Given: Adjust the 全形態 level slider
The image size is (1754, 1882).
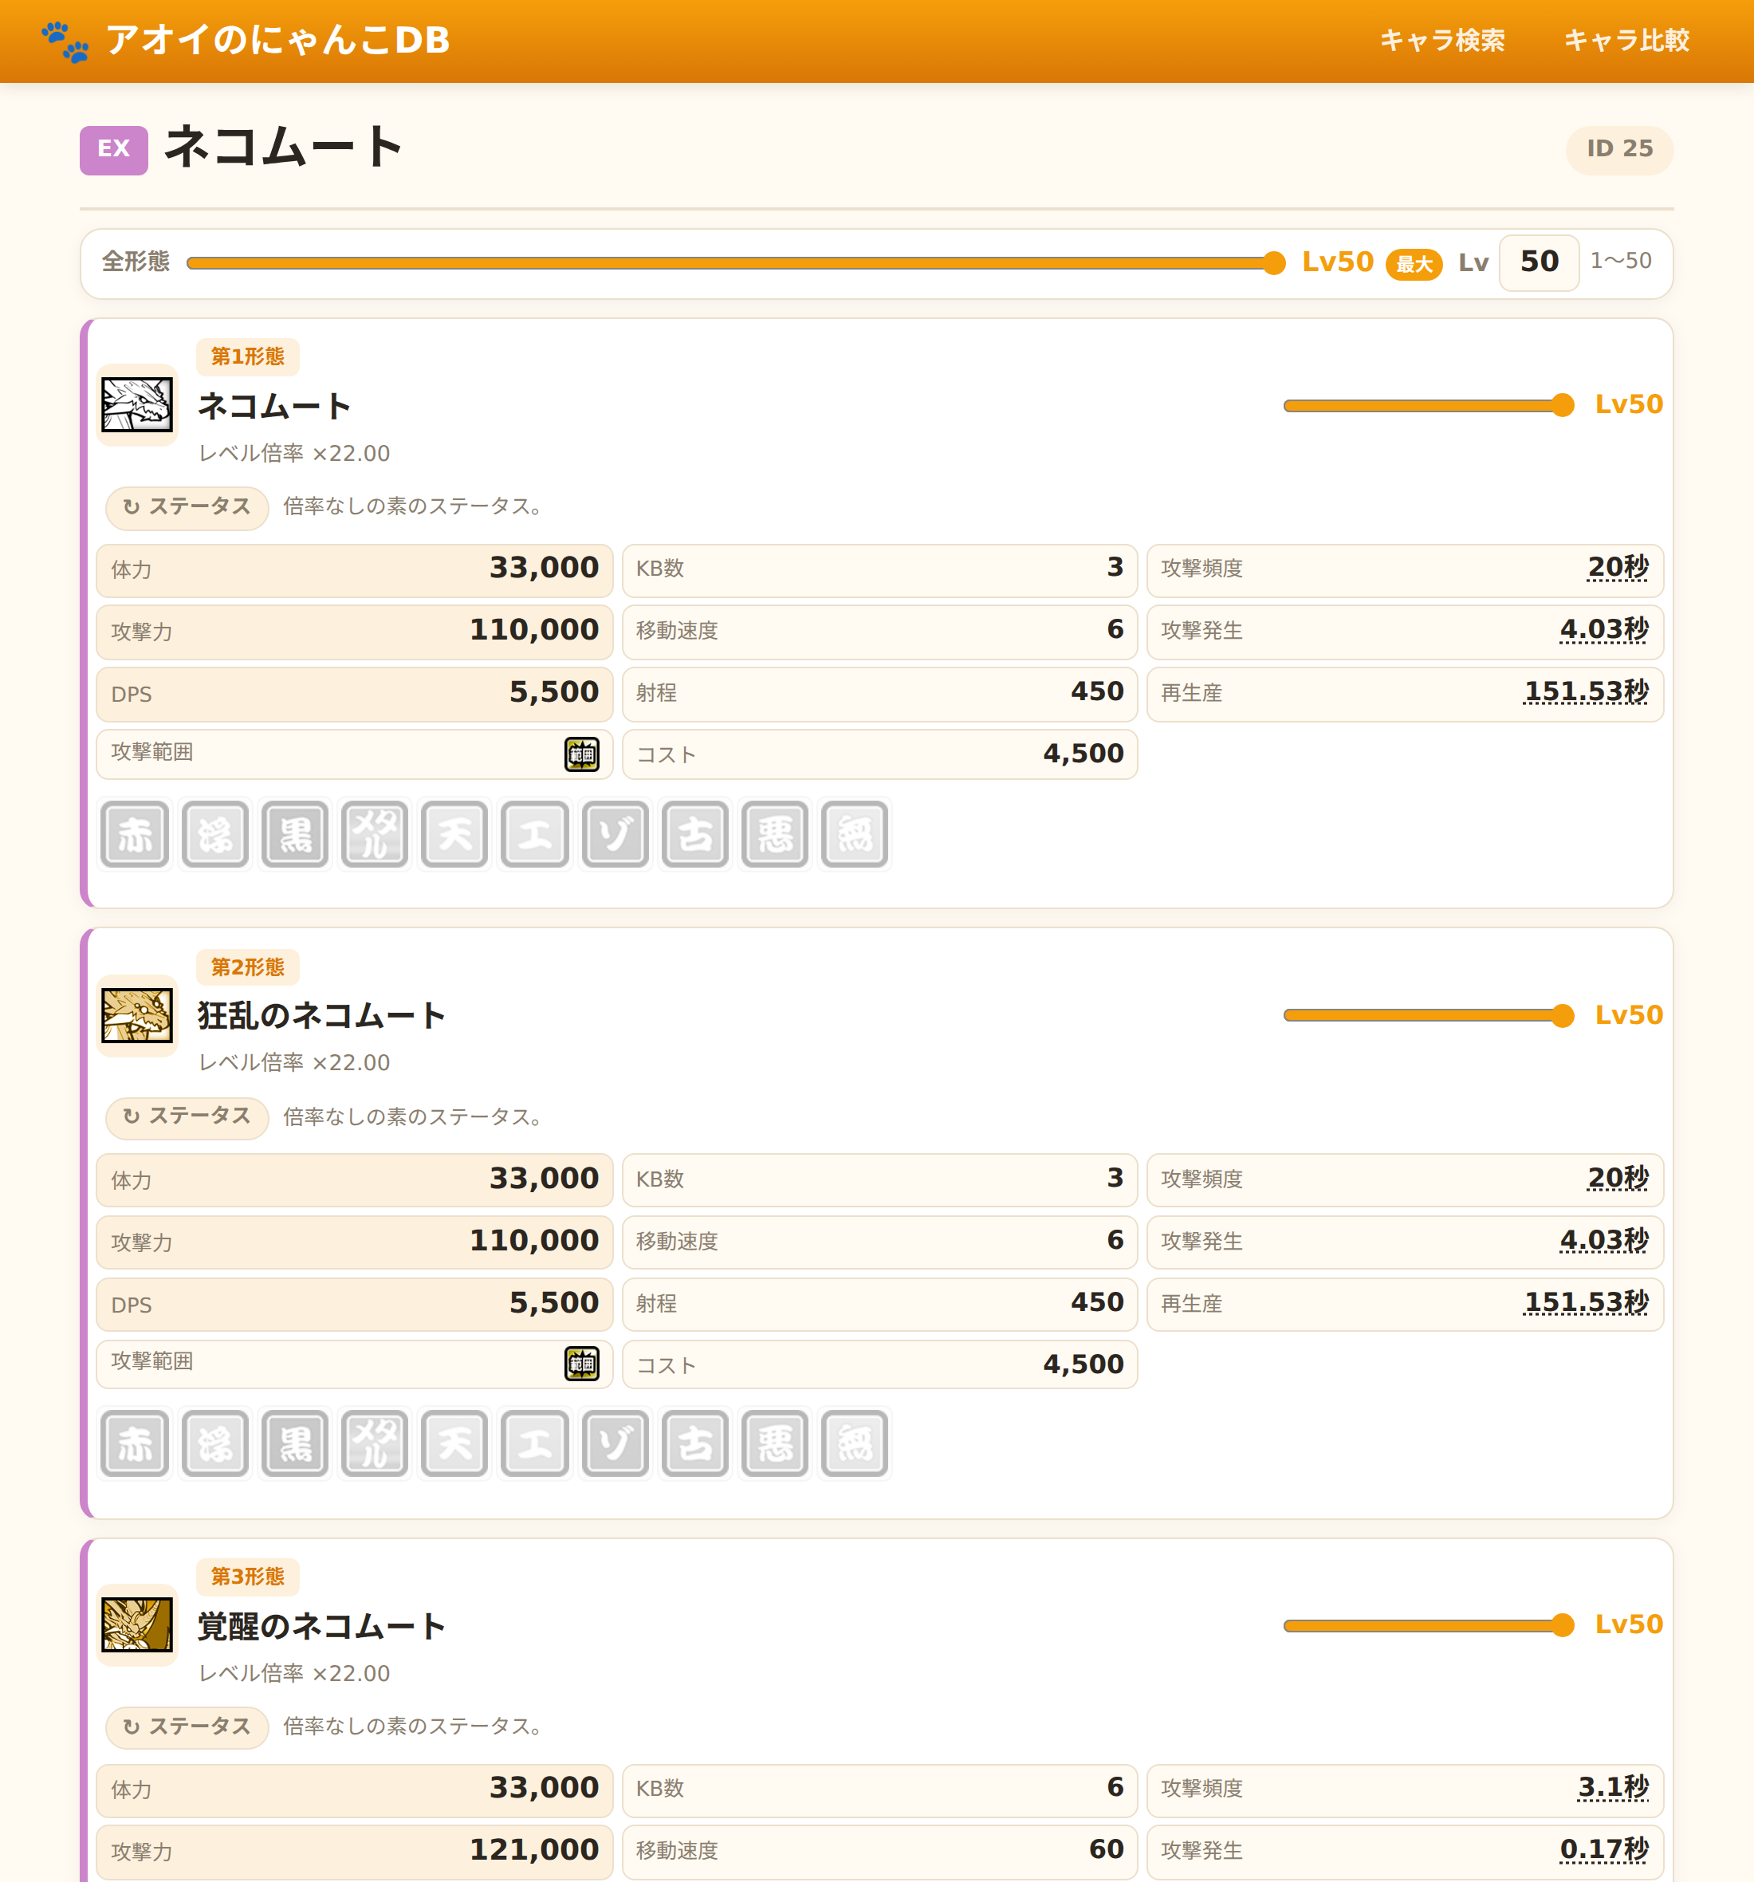Looking at the screenshot, I should pos(736,263).
